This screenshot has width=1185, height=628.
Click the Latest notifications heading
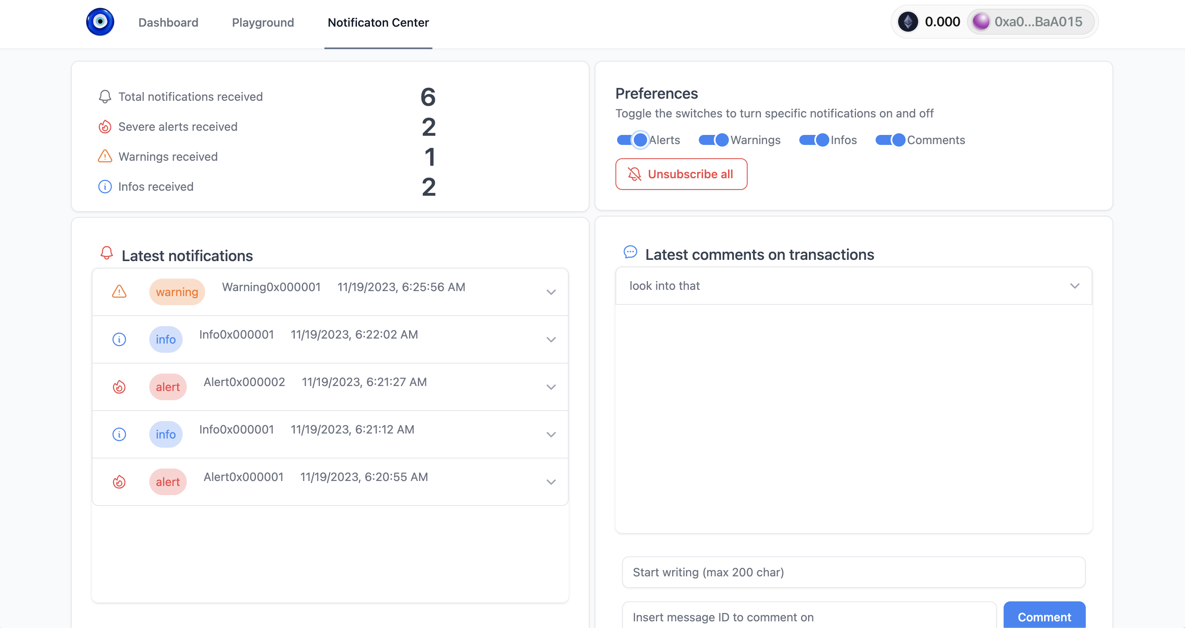coord(187,255)
